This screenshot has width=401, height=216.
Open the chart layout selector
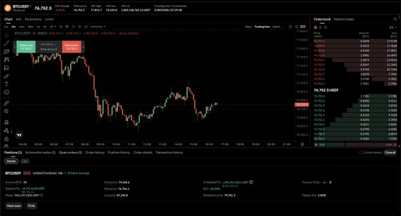86,26
